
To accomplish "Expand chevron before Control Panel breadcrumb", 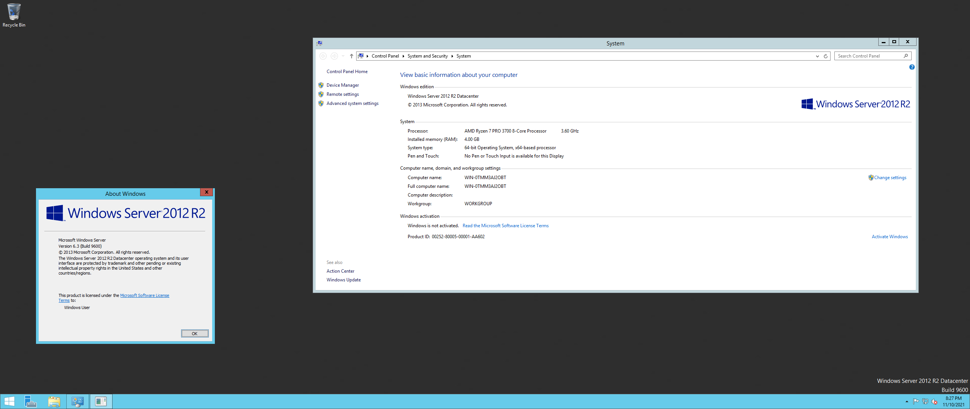I will (368, 56).
